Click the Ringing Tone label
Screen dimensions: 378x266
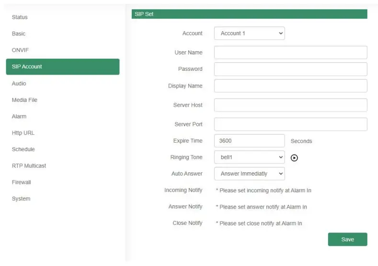186,157
